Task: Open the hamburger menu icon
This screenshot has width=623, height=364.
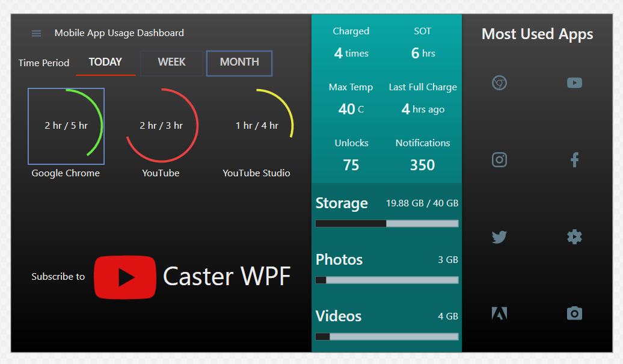Action: pyautogui.click(x=36, y=33)
